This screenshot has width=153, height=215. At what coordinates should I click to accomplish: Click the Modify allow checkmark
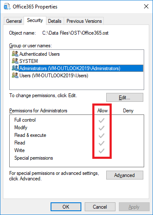tap(101, 128)
